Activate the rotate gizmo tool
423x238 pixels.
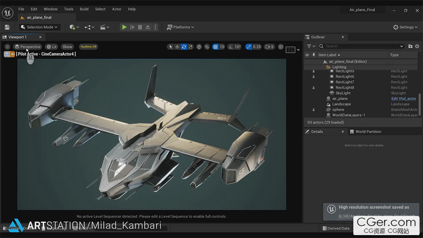click(x=184, y=47)
